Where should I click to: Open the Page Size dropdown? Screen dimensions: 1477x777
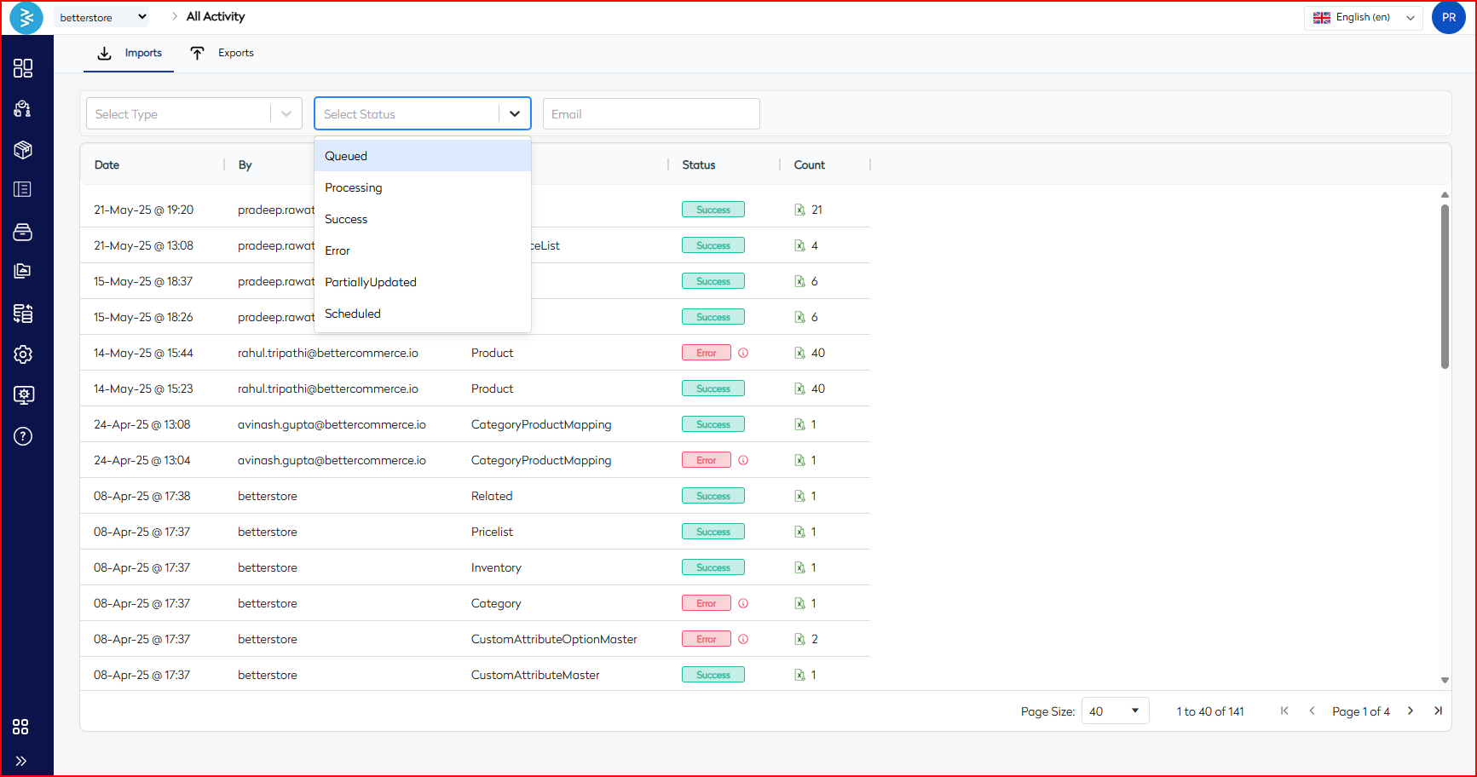[1115, 711]
